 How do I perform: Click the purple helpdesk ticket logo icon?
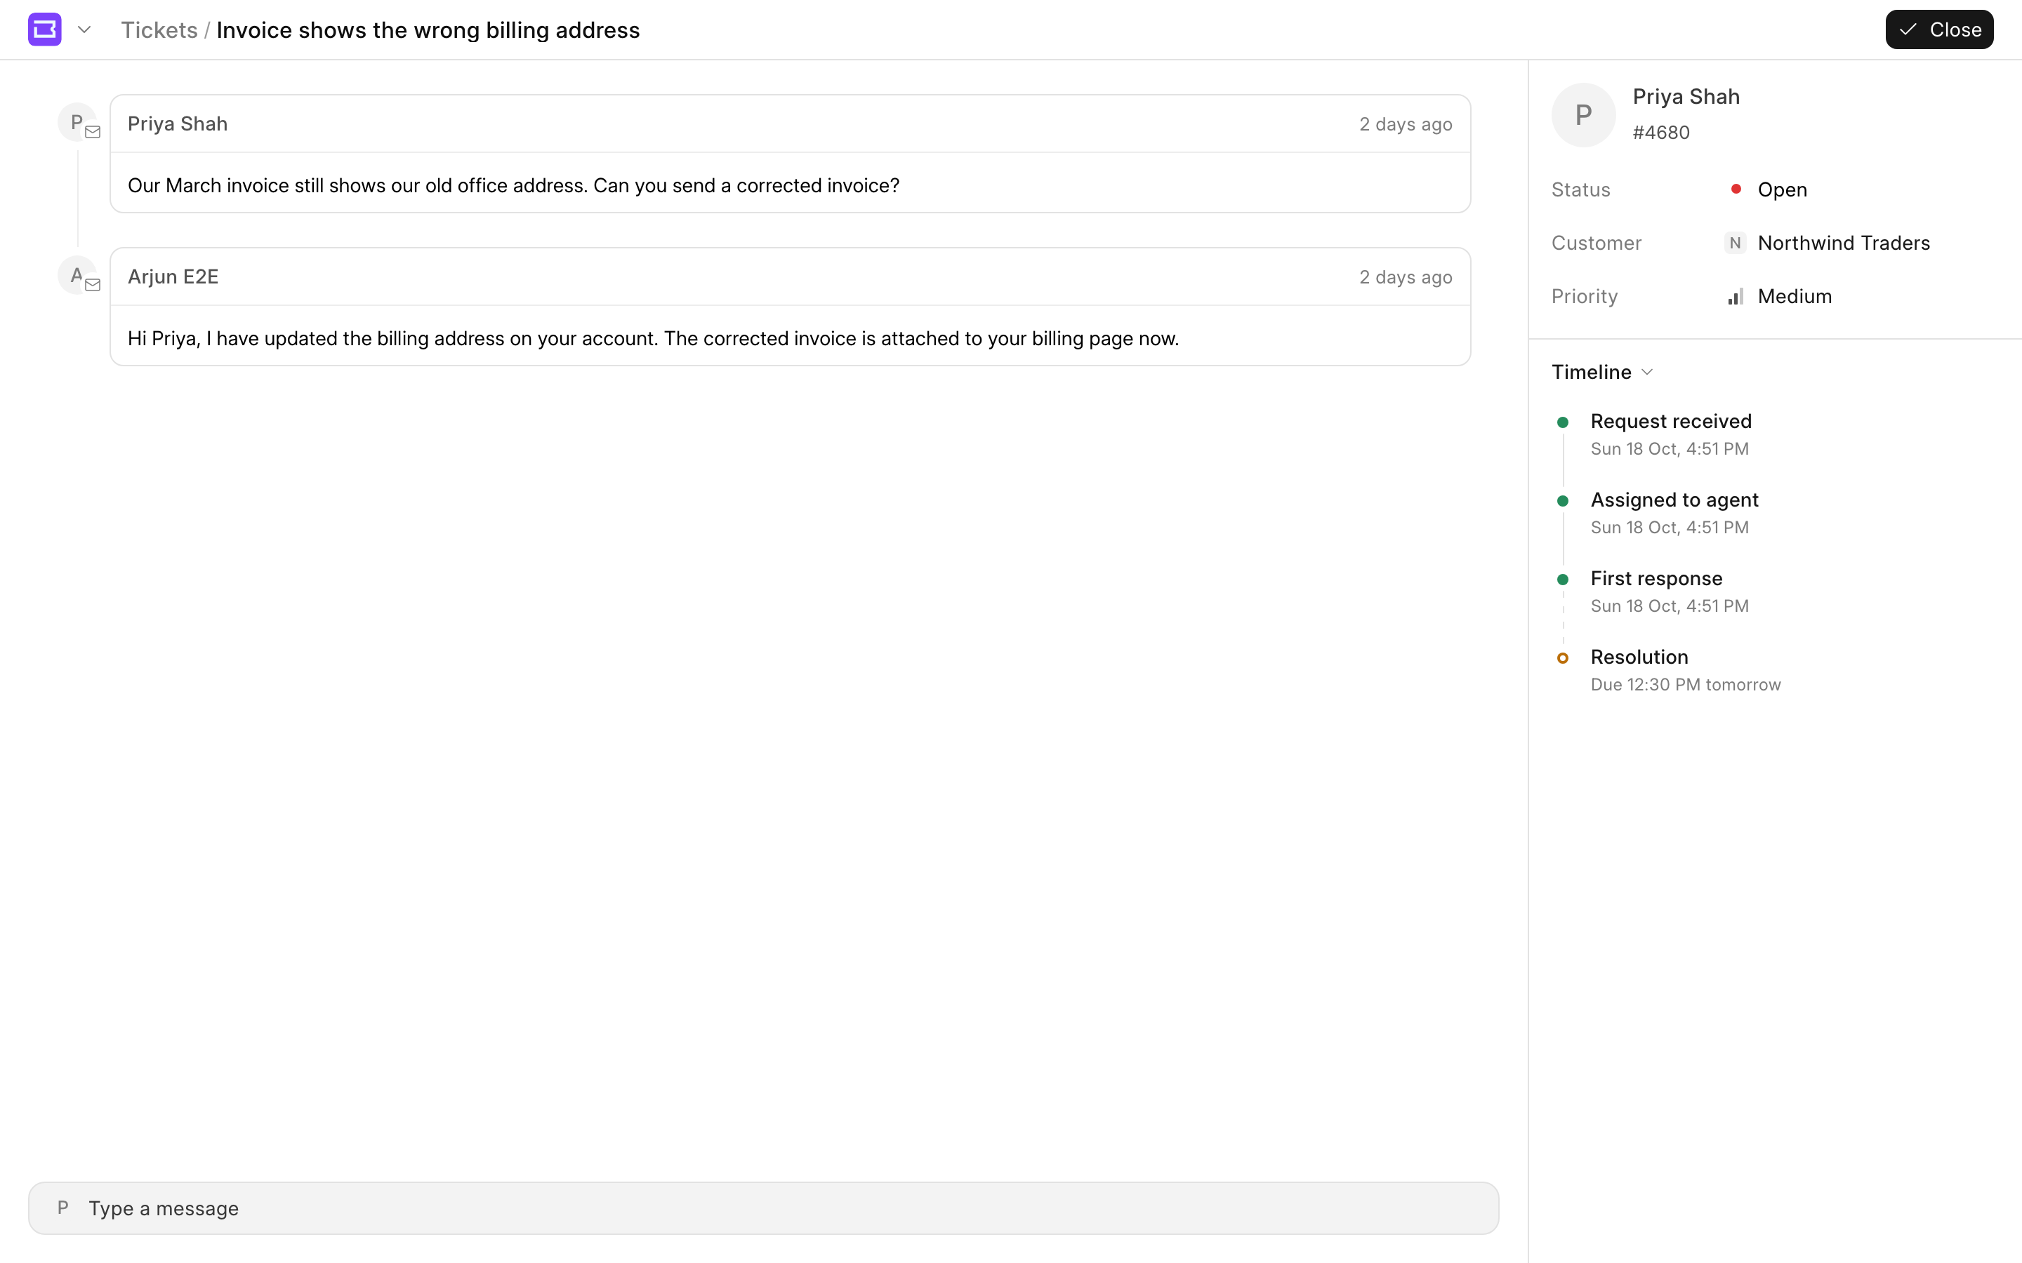click(x=45, y=29)
